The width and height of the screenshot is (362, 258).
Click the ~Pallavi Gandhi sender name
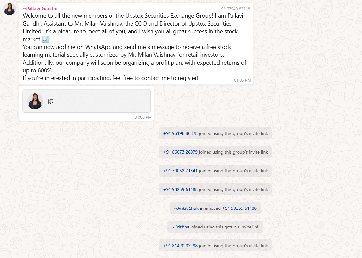click(x=40, y=9)
